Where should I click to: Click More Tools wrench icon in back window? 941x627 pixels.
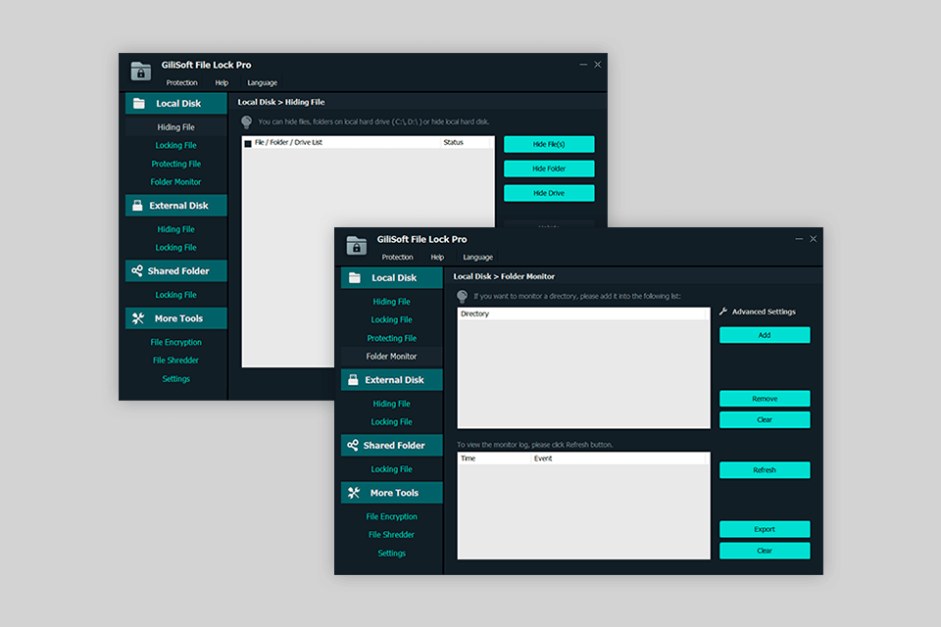138,318
